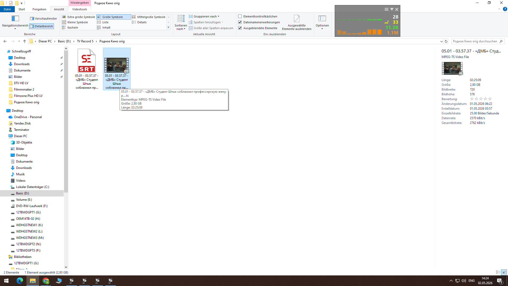Toggle Ausgeblendete Elemente checkbox
This screenshot has height=286, width=508.
(x=240, y=28)
